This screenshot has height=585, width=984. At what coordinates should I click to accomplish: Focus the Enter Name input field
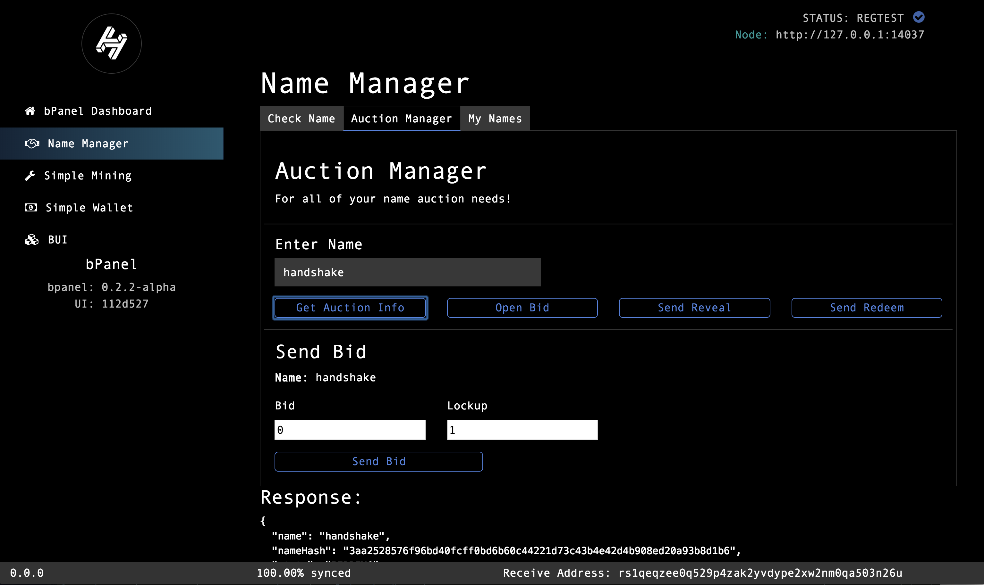click(407, 272)
